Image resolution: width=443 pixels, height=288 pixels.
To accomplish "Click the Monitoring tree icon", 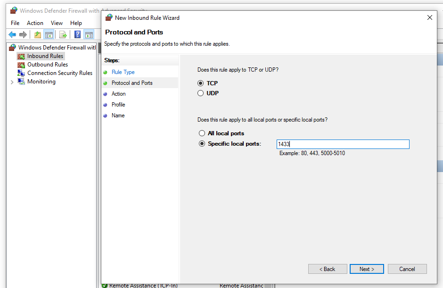I will 21,82.
